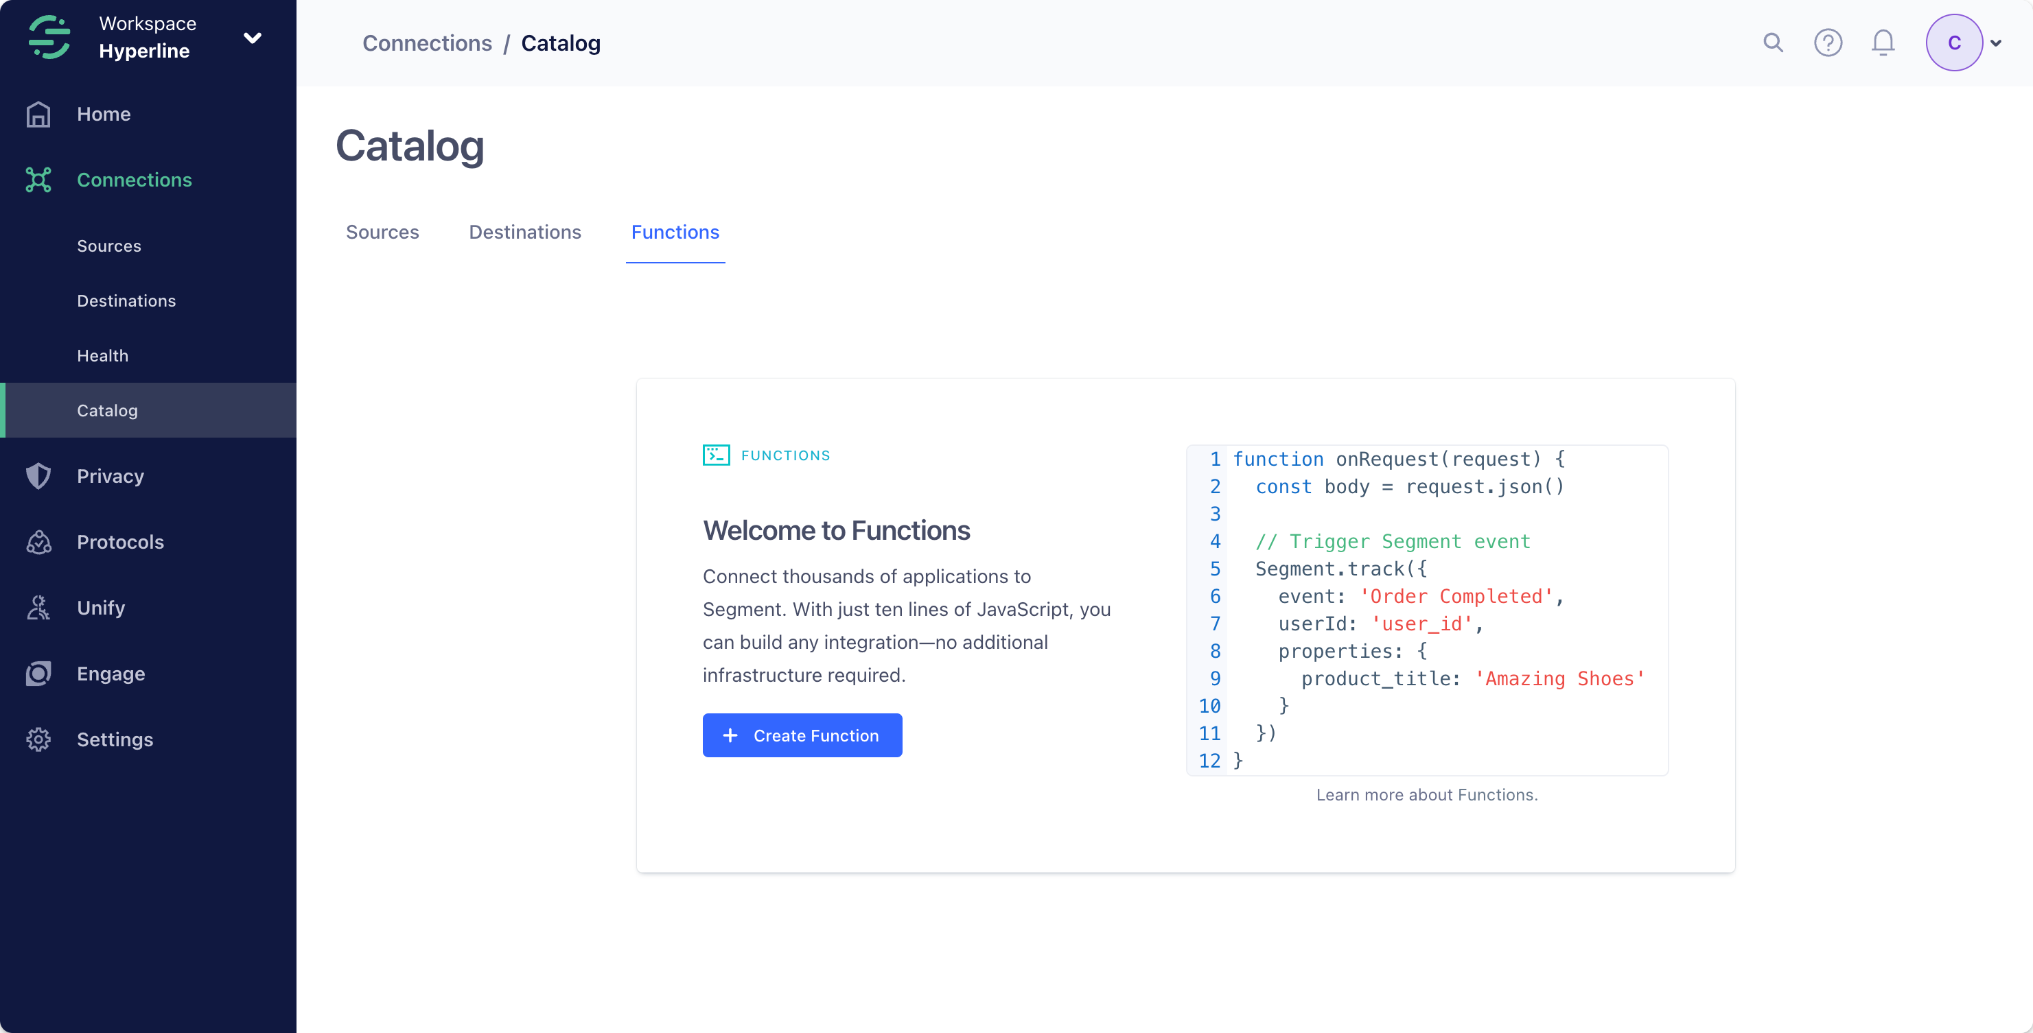Screen dimensions: 2033x1033
Task: Open Destinations in the sidebar submenu
Action: (126, 301)
